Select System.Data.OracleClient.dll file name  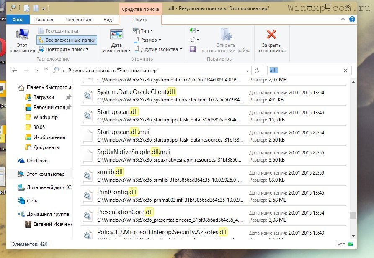click(136, 92)
